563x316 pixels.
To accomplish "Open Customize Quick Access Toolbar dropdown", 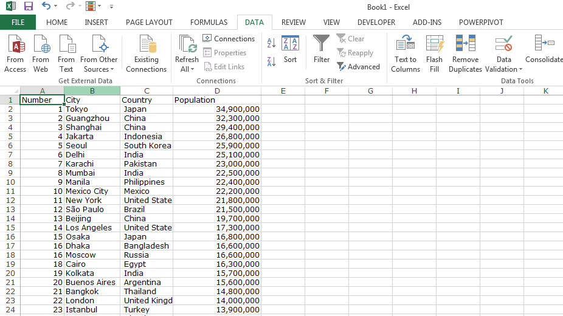I will pyautogui.click(x=111, y=7).
